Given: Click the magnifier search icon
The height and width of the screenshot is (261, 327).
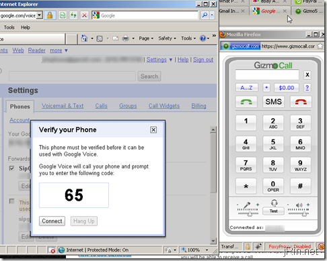Looking at the screenshot, I should coord(205,15).
